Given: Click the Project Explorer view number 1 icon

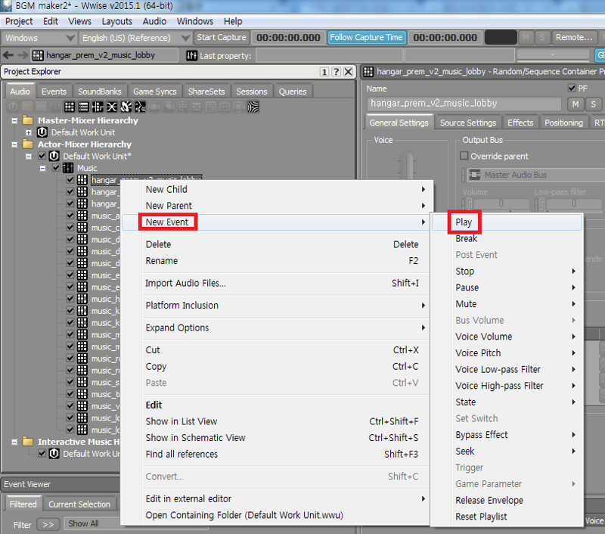Looking at the screenshot, I should coord(324,72).
